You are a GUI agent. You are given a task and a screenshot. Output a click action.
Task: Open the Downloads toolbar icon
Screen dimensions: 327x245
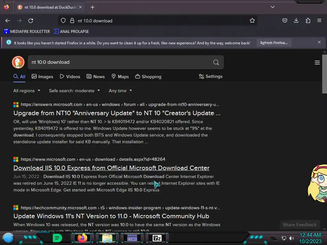click(x=296, y=20)
